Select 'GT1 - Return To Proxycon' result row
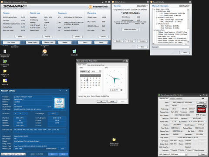209x157 pixels. point(172,14)
